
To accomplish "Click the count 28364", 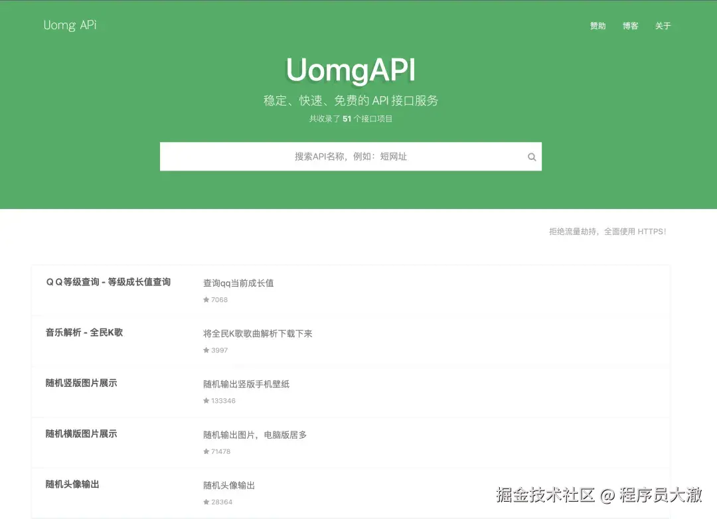I will coord(221,502).
